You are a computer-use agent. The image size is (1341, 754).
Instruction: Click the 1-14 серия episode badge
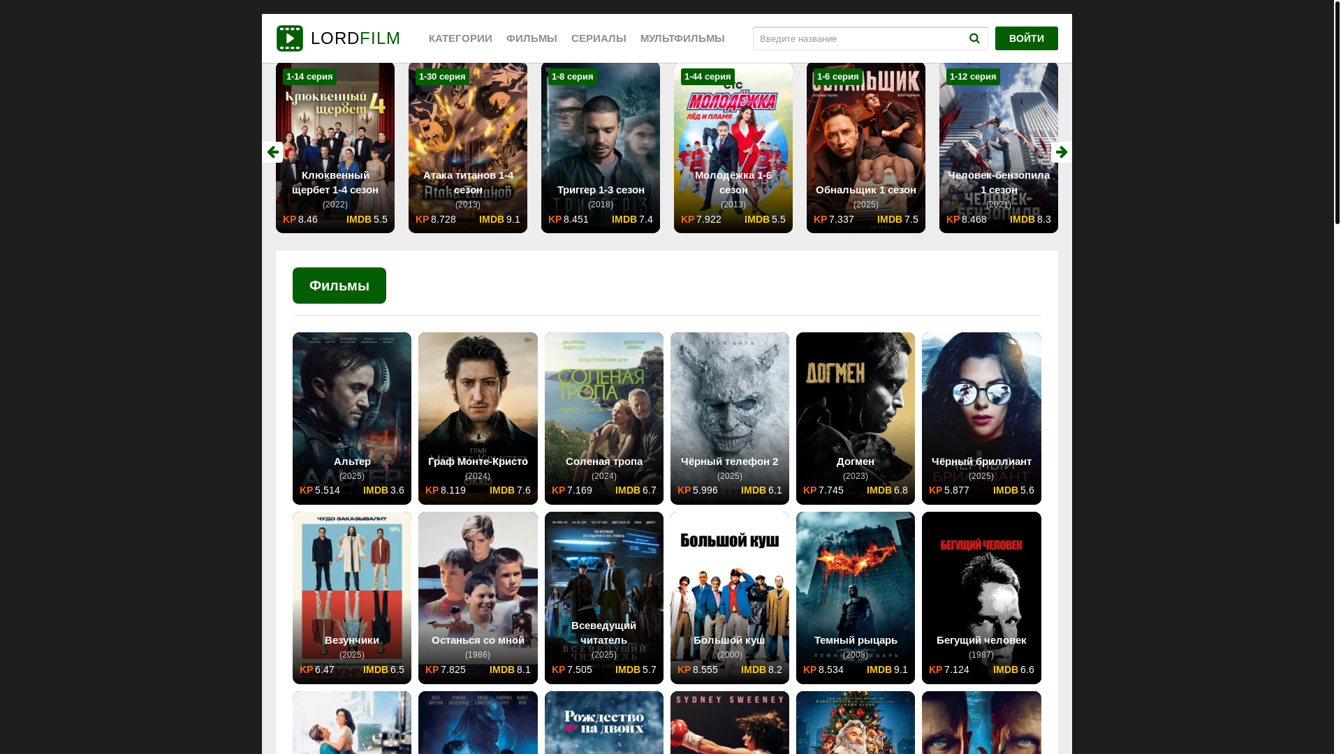[x=309, y=77]
